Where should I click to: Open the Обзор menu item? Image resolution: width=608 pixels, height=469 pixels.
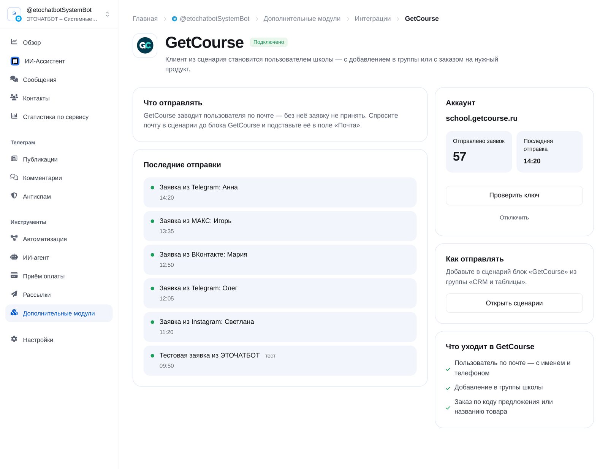point(59,42)
